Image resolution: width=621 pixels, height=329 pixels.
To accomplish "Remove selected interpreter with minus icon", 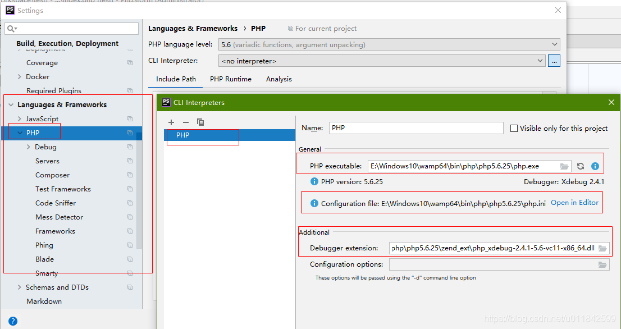I will click(186, 122).
